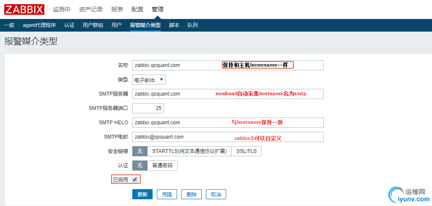Screen dimensions: 432x206
Task: Click the SMTP服务器 input field
Action: tap(228, 94)
